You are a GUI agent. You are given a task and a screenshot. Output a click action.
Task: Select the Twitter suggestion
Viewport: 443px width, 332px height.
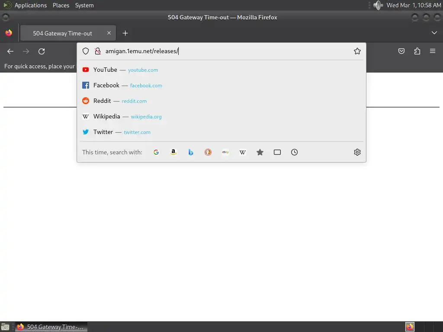click(221, 132)
